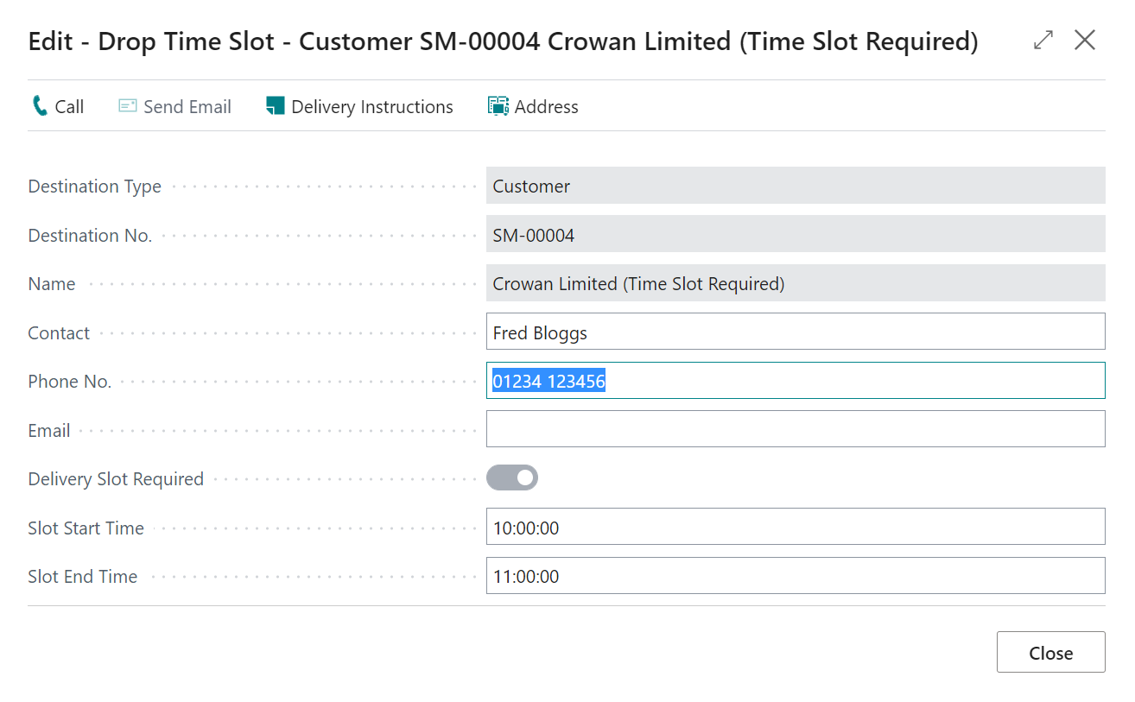Select the Send Email action text
The image size is (1135, 702).
pos(187,107)
